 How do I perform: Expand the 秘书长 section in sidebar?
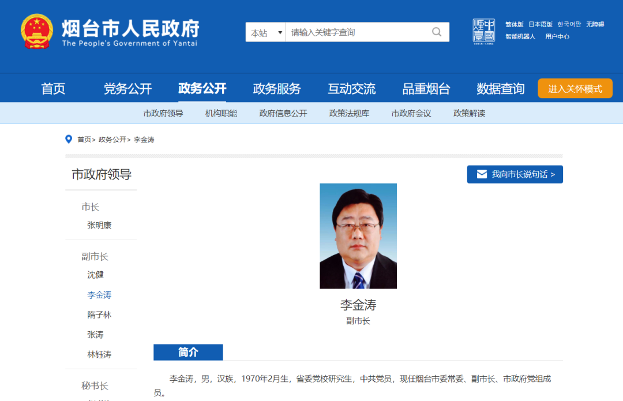(96, 385)
